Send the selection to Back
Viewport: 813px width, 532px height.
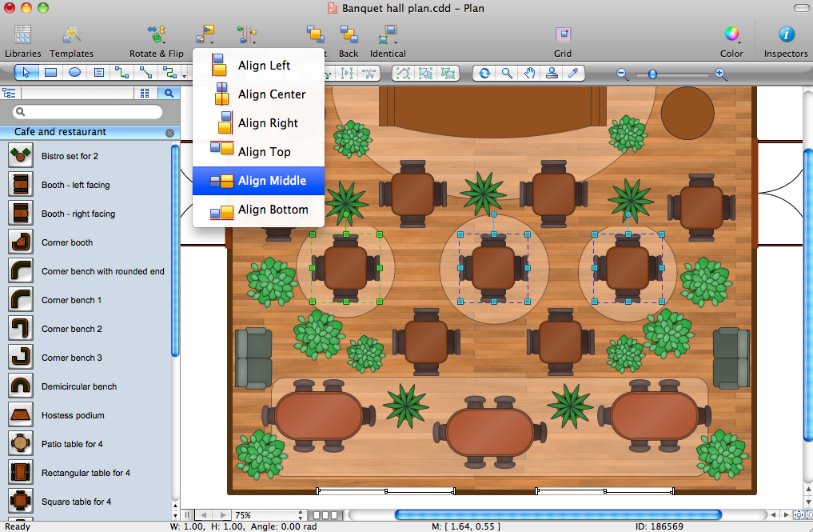pos(349,41)
